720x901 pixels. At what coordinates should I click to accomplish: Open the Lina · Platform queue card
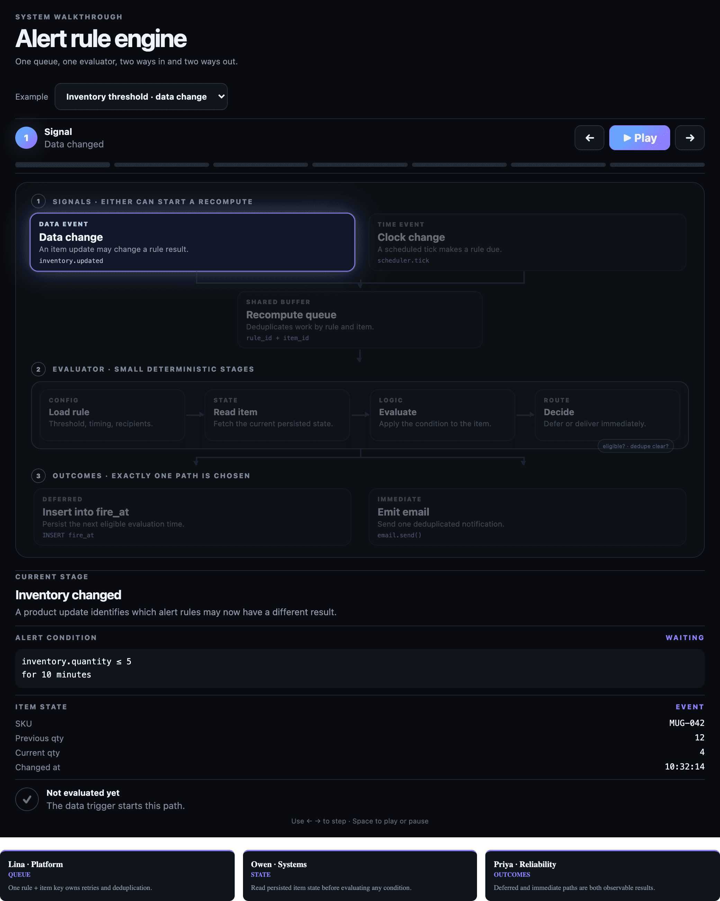click(117, 875)
